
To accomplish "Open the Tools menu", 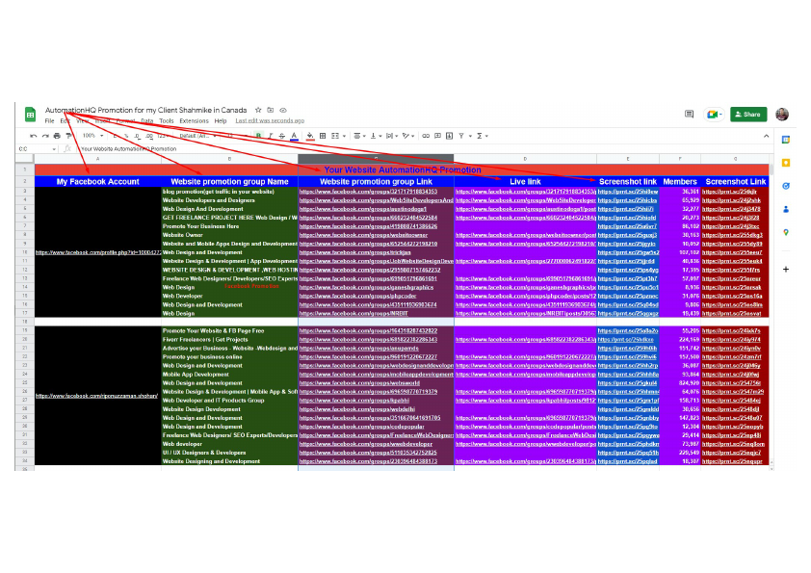I will 167,121.
